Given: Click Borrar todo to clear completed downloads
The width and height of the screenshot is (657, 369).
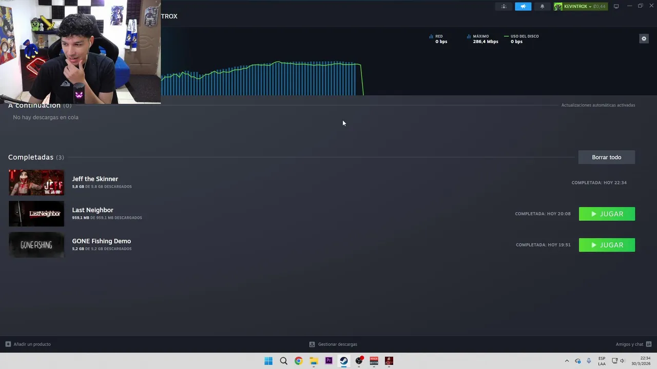Looking at the screenshot, I should coord(607,157).
